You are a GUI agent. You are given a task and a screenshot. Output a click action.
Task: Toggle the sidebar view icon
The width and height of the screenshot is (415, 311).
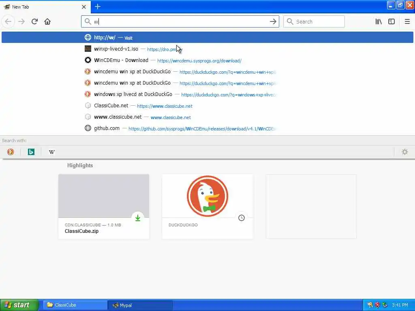click(391, 21)
